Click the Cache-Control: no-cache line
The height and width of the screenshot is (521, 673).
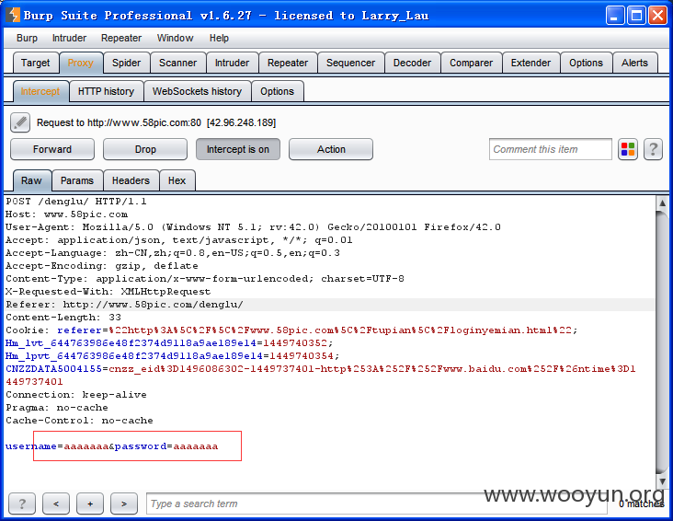pyautogui.click(x=79, y=421)
